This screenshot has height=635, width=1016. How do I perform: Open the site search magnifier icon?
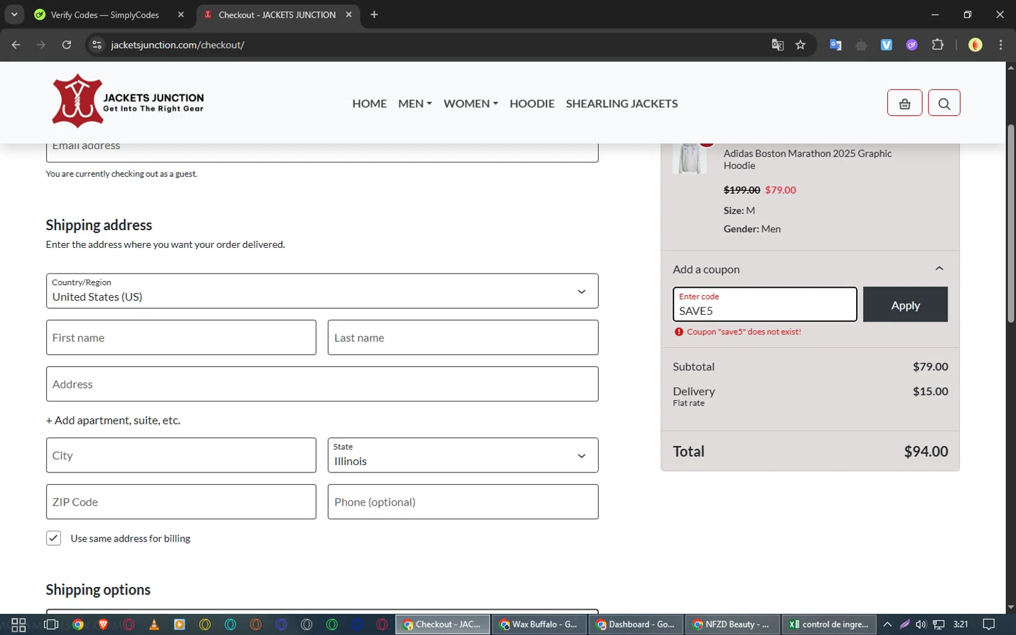pyautogui.click(x=944, y=103)
